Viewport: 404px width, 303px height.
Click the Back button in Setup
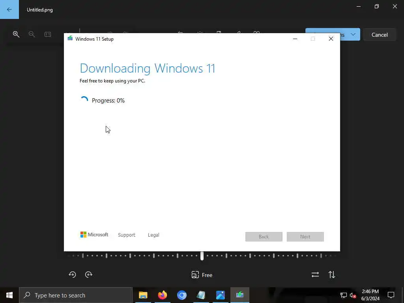[264, 237]
